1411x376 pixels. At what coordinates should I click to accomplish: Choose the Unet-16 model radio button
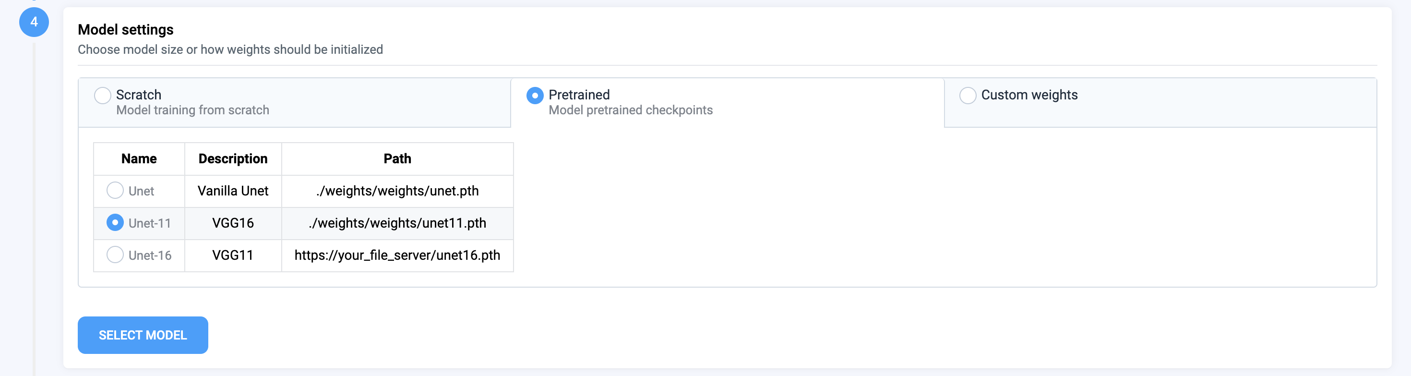coord(115,255)
